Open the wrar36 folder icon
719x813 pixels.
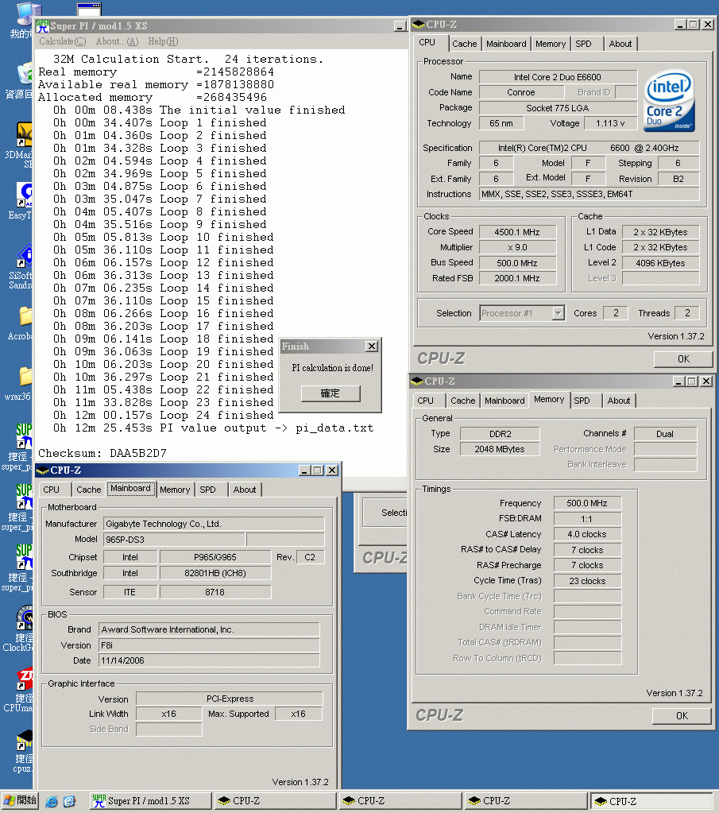(25, 377)
